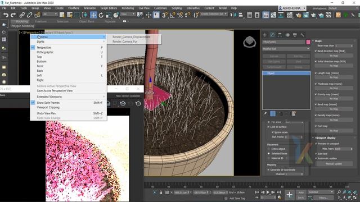Click the Play Animation button
The height and width of the screenshot is (202, 360).
click(x=268, y=192)
